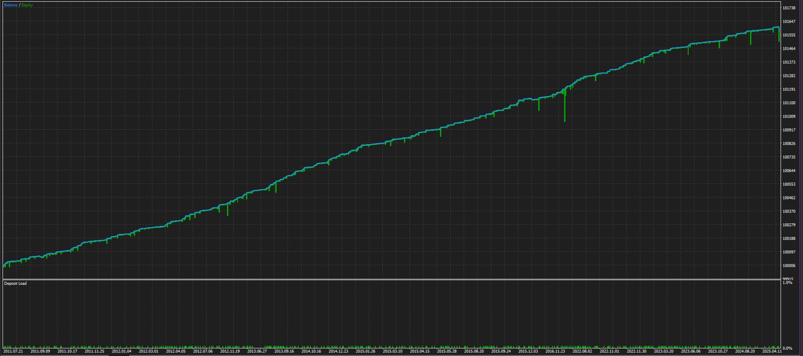
Task: Select the 2015.05.28 date label
Action: coord(447,351)
